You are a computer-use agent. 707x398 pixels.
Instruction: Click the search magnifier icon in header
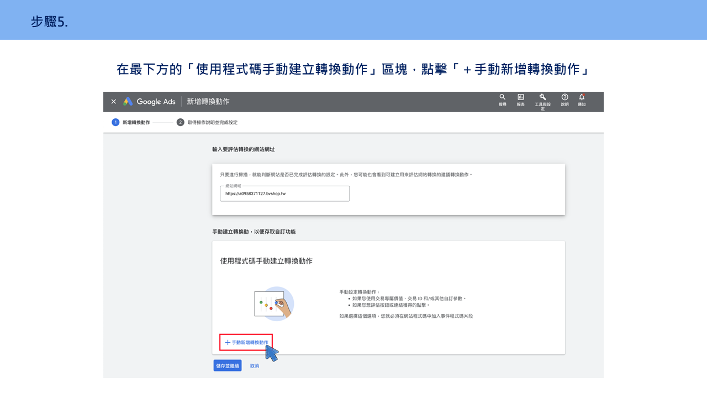[x=502, y=97]
